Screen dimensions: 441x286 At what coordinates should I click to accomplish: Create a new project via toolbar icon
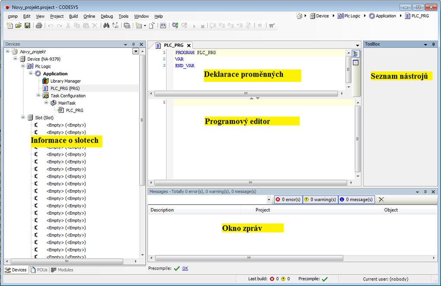coord(9,25)
